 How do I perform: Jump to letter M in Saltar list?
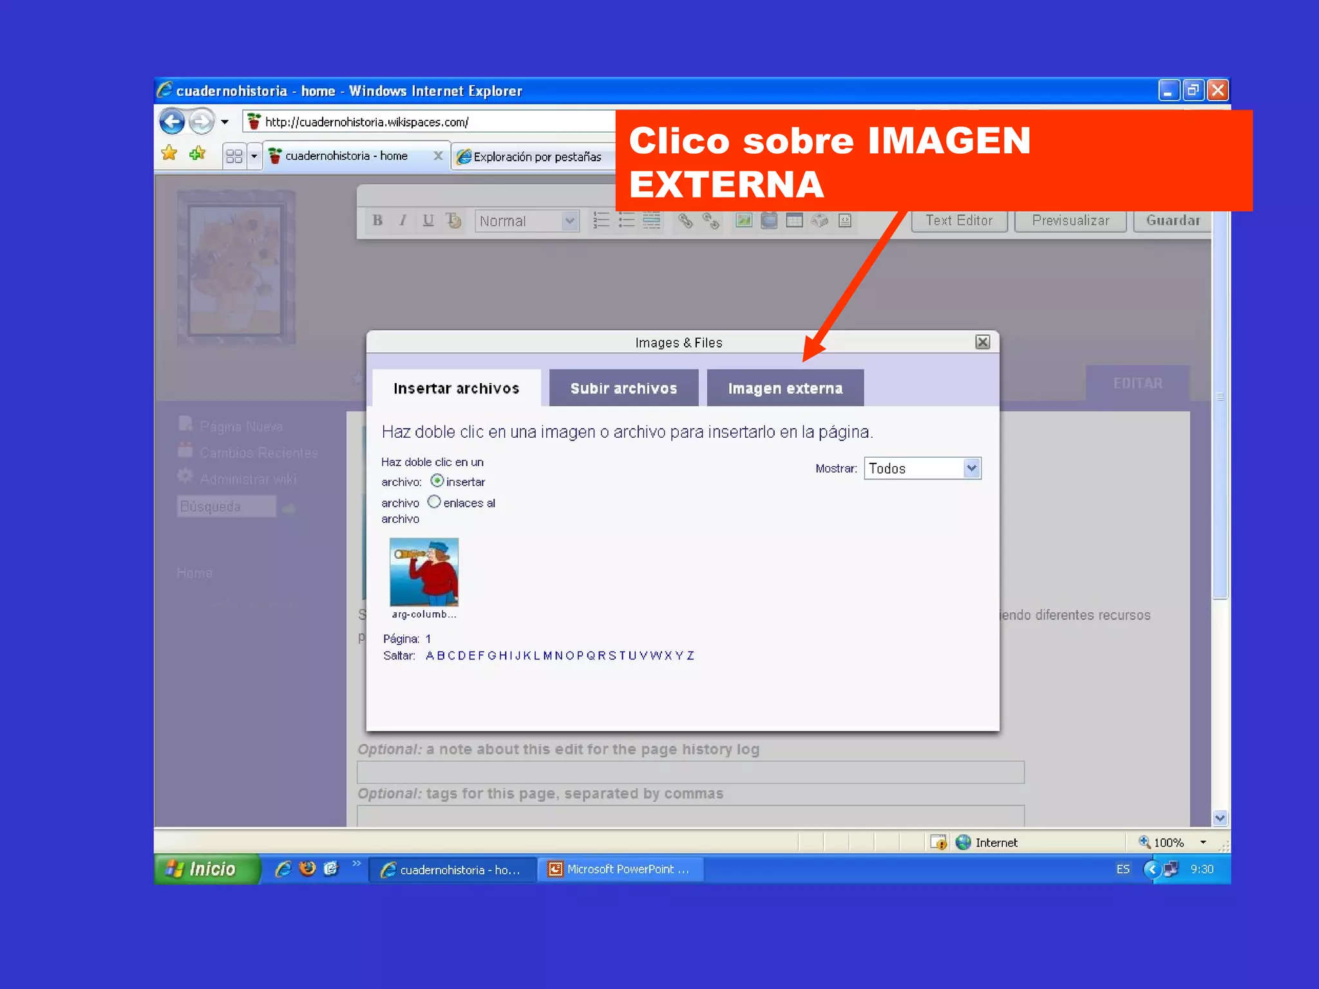pos(547,655)
